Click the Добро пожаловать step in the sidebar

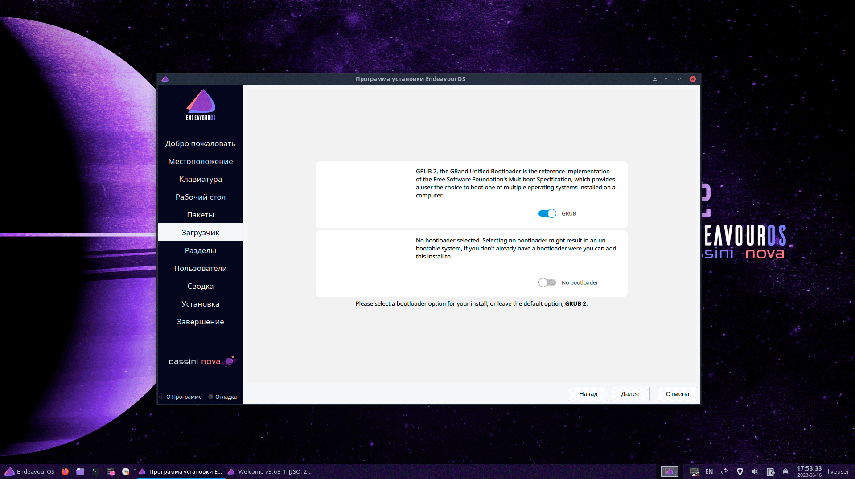(x=201, y=143)
